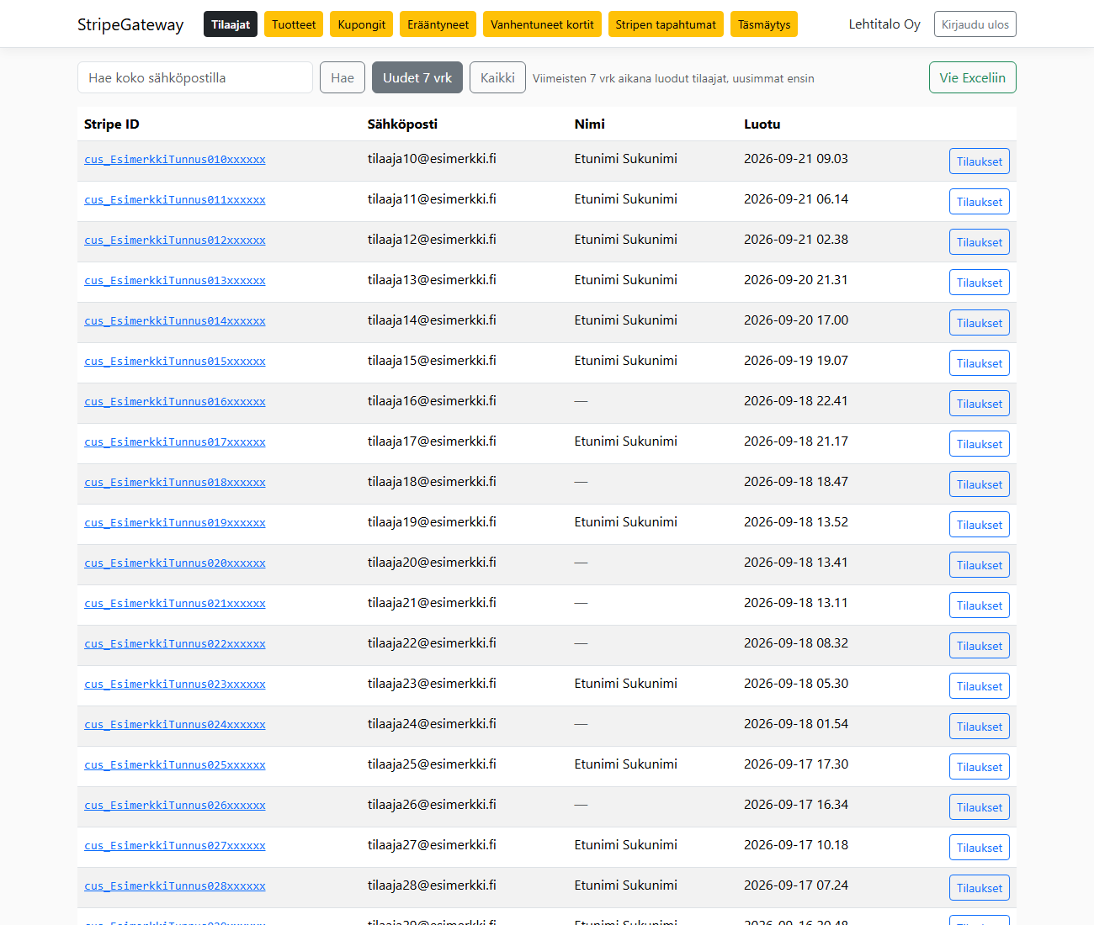Open Tilaukset for tilaaja26@esimerkki.fi

980,807
